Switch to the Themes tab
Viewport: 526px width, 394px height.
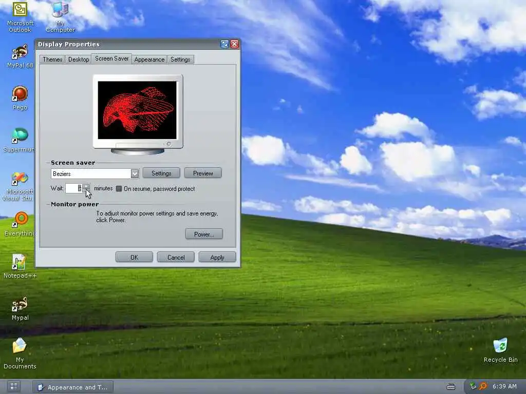pyautogui.click(x=52, y=60)
